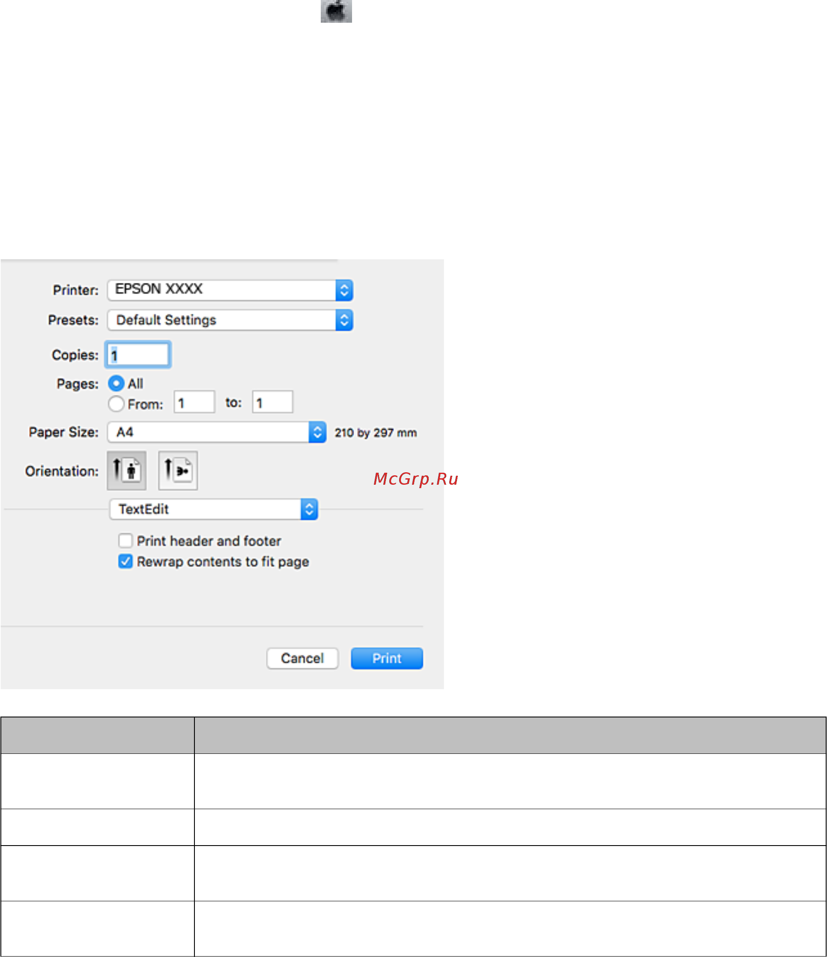Select portrait orientation icon
The width and height of the screenshot is (827, 957).
126,471
